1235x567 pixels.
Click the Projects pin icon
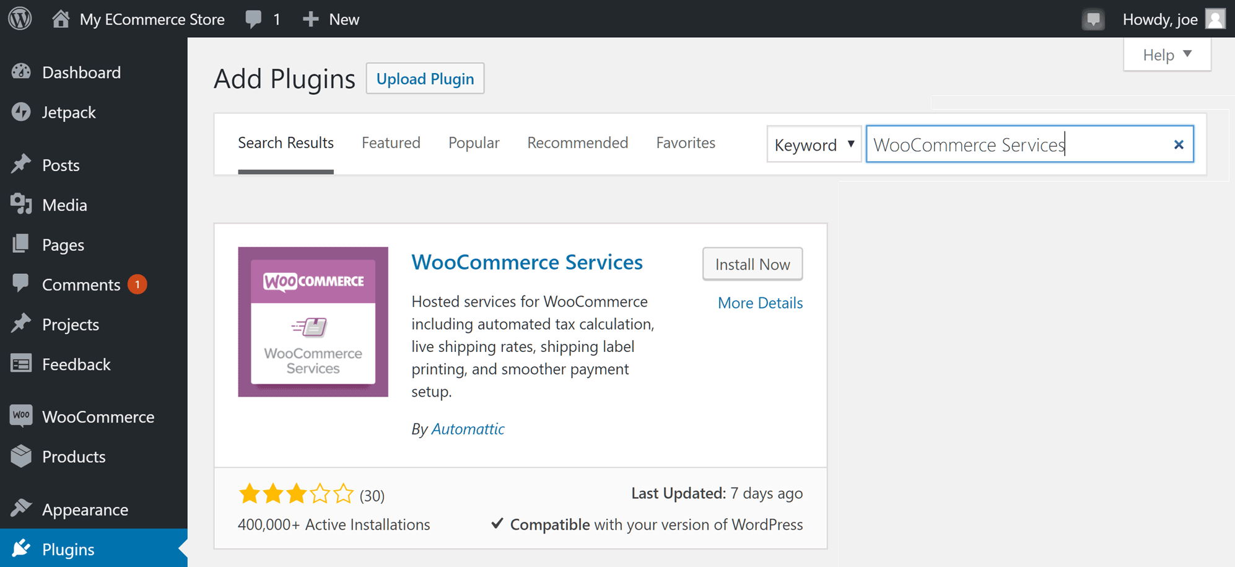[21, 323]
